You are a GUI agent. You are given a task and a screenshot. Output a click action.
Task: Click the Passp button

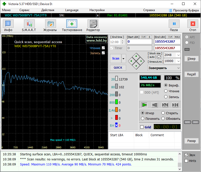point(191,141)
